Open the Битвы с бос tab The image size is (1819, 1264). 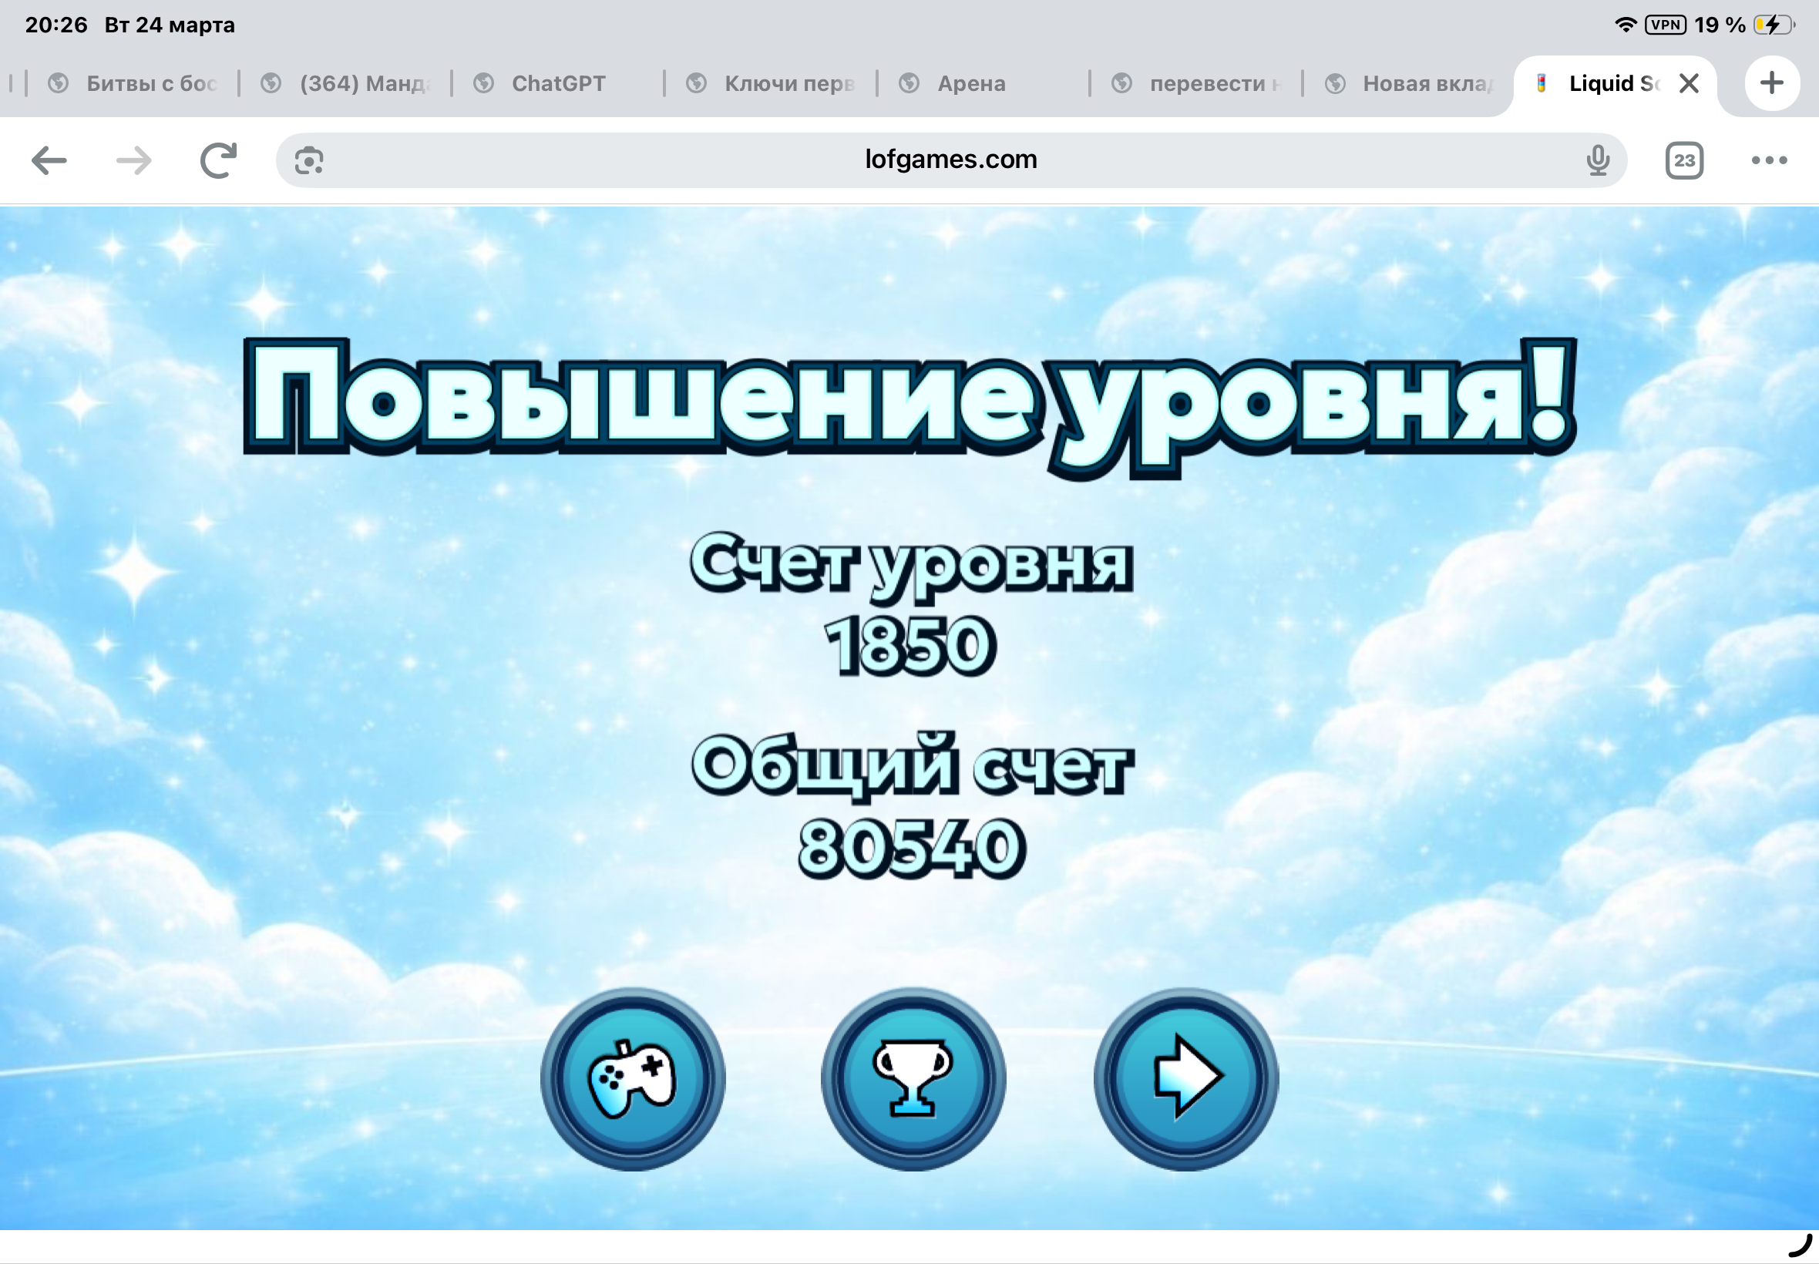(150, 83)
